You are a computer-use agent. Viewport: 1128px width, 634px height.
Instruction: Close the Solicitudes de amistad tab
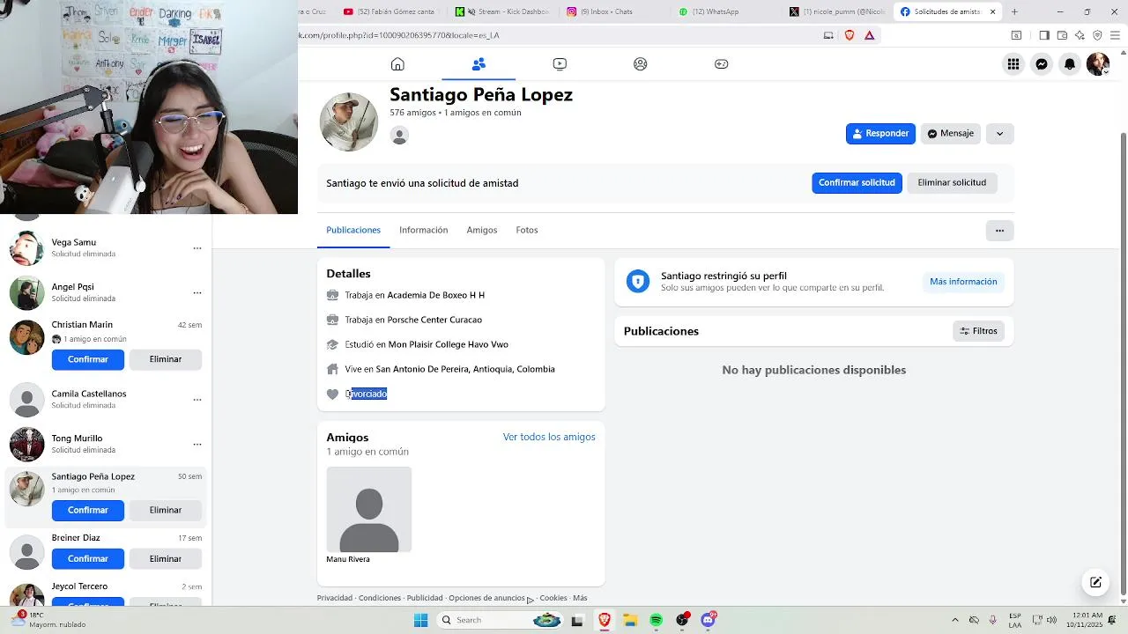993,11
